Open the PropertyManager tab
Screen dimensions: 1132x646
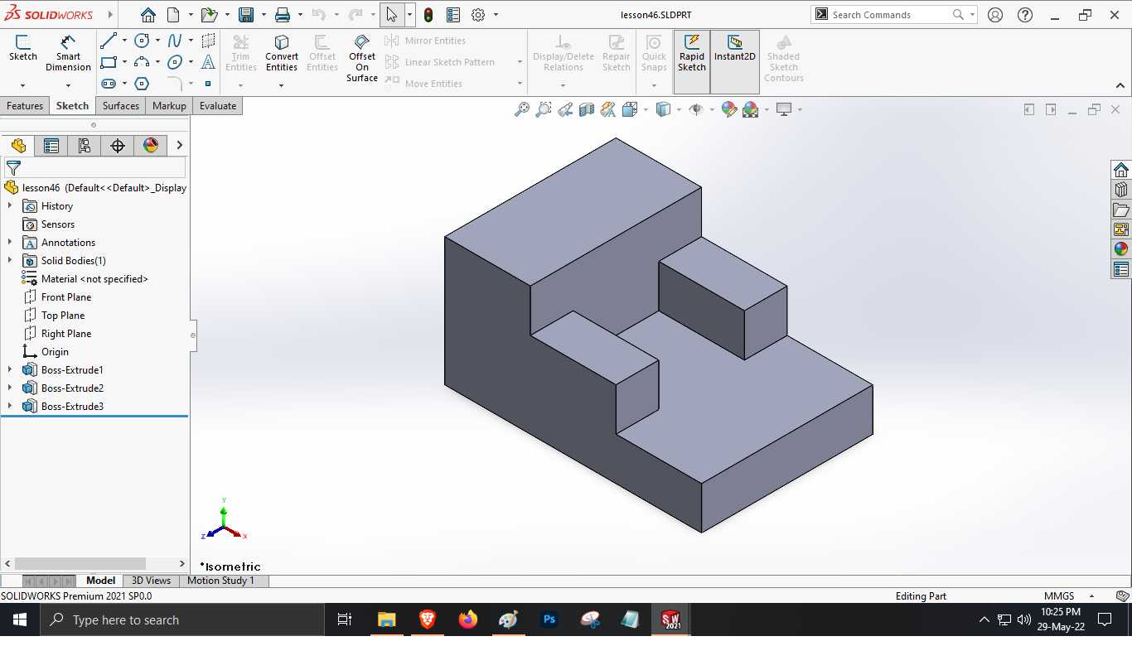pyautogui.click(x=51, y=146)
